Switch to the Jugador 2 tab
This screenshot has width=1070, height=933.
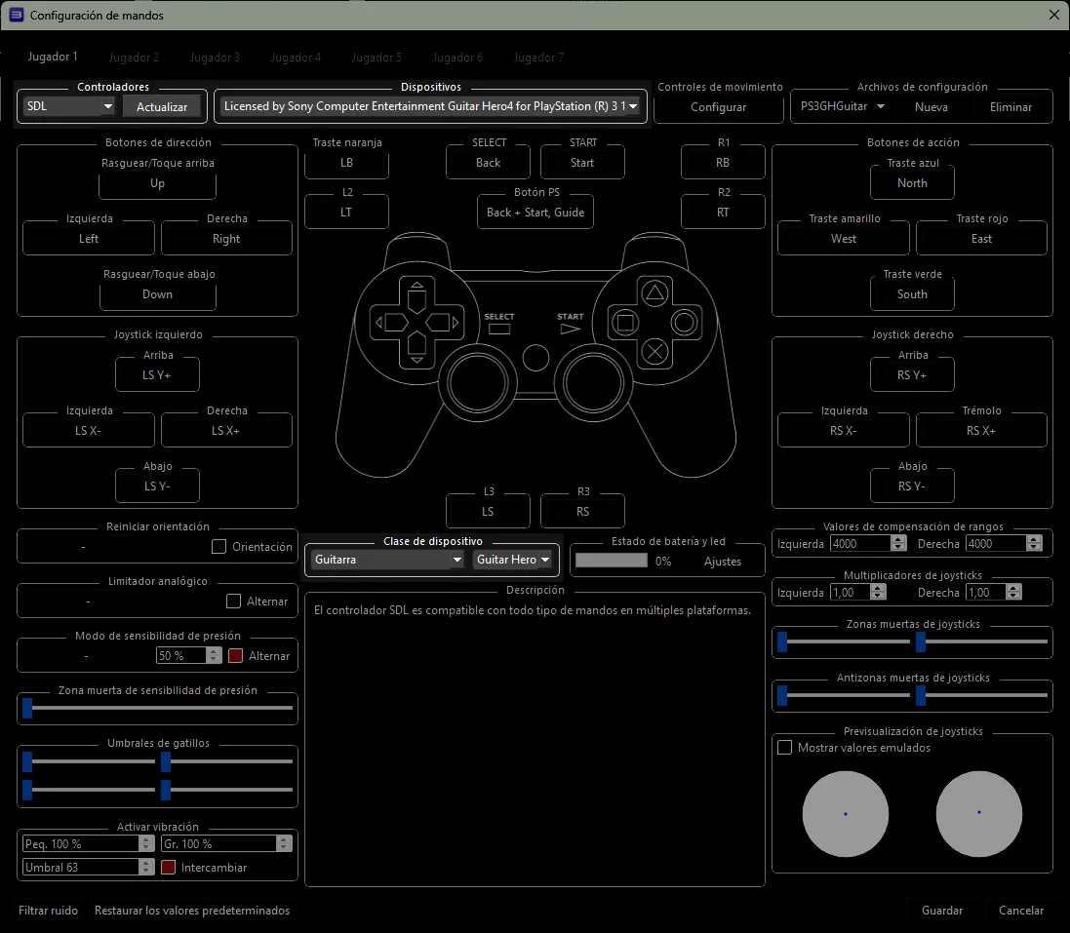tap(134, 58)
